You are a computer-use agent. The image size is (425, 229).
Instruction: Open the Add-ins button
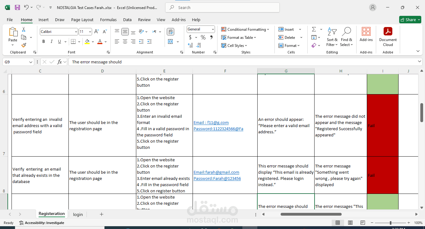pos(366,34)
